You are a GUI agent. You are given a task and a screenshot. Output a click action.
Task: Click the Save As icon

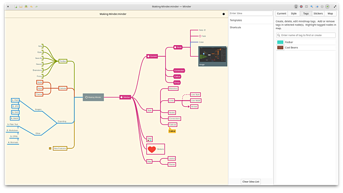point(26,7)
